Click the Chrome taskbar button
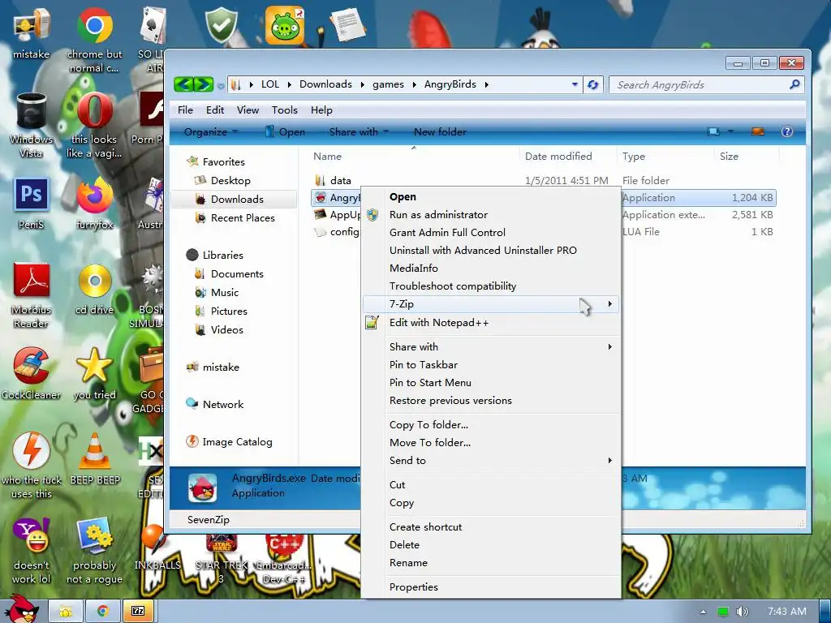 103,612
